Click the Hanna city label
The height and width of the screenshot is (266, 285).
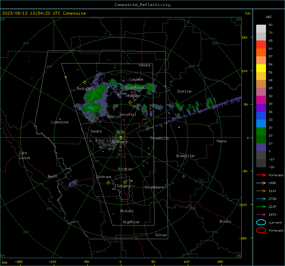[221, 141]
